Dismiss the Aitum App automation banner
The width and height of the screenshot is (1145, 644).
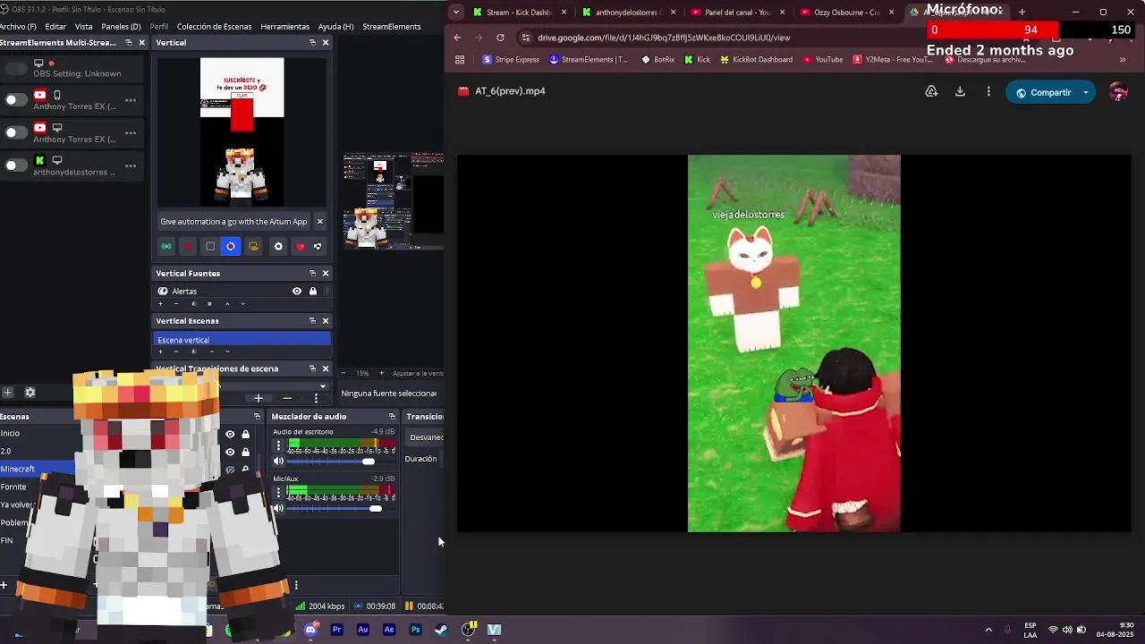click(319, 222)
